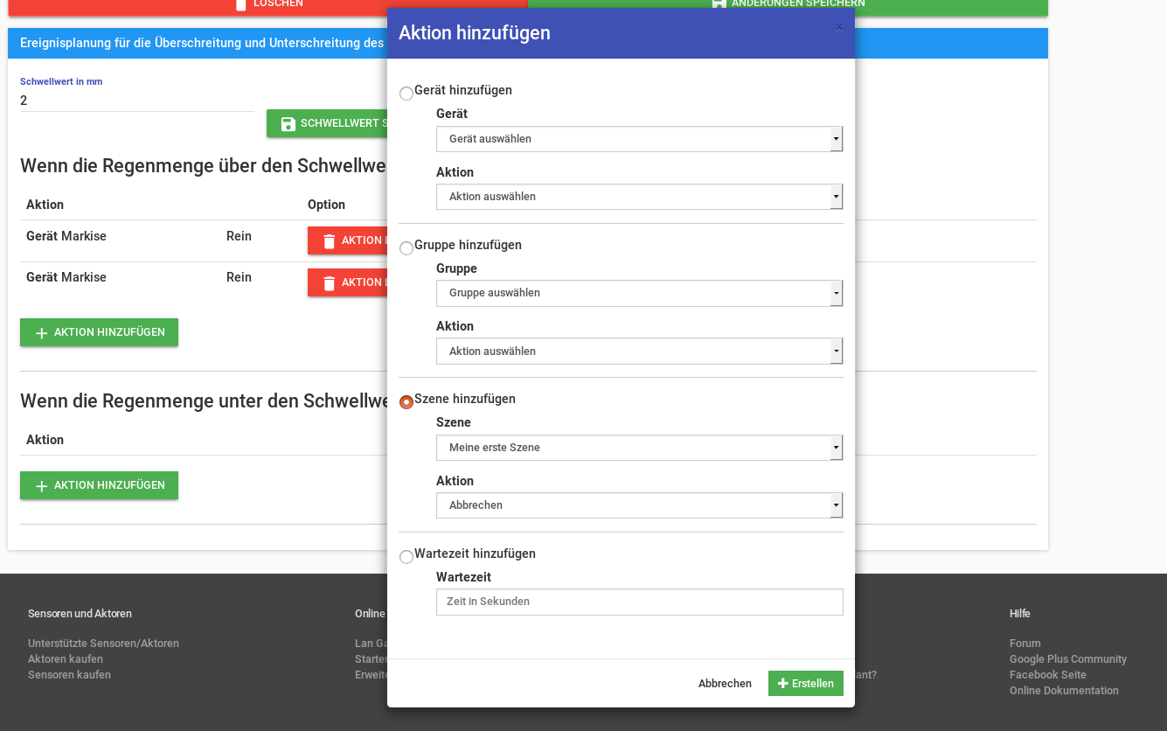
Task: Enable the 'Wartezeit hinzufügen' radio option
Action: (406, 557)
